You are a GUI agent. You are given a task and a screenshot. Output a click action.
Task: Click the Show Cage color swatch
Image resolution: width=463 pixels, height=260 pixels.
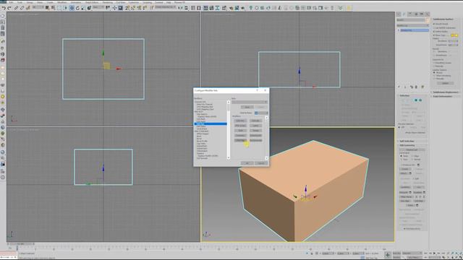pos(453,35)
